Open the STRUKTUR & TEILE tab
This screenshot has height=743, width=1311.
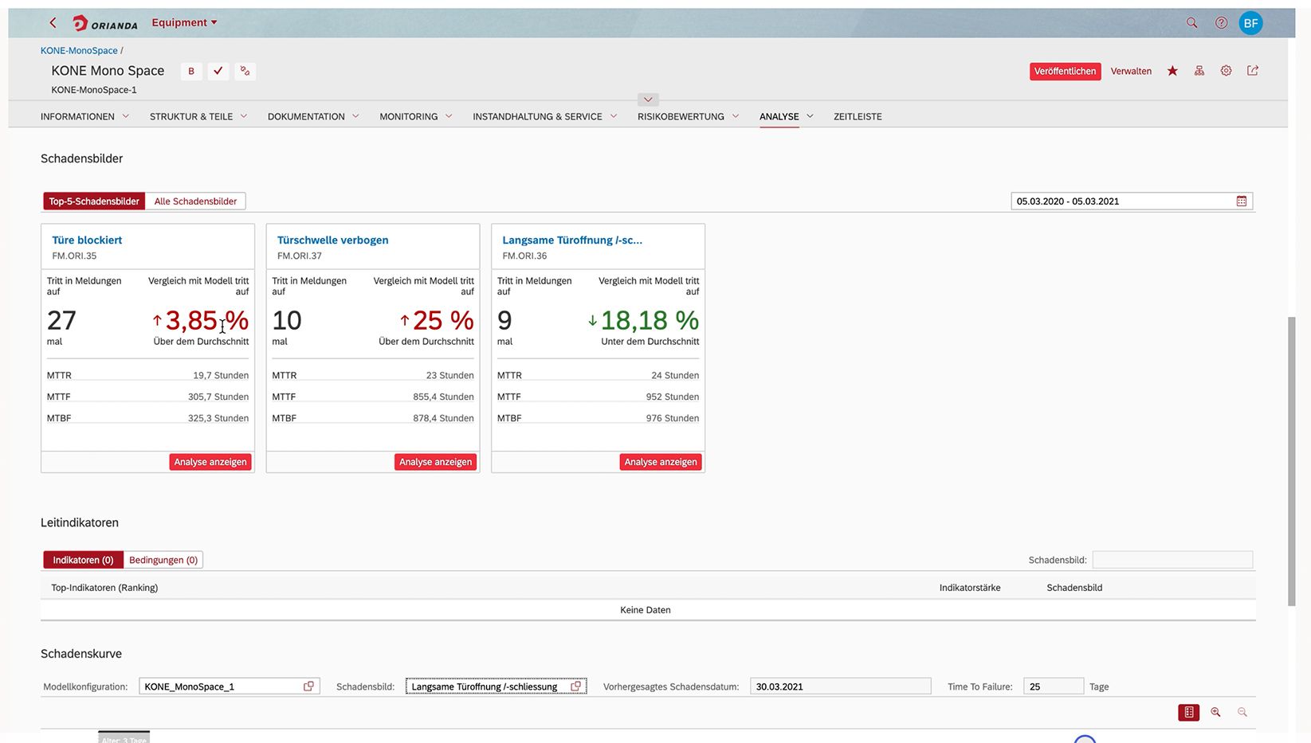coord(191,116)
